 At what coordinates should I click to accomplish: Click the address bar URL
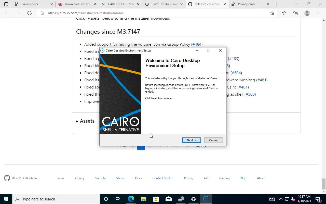(x=86, y=13)
